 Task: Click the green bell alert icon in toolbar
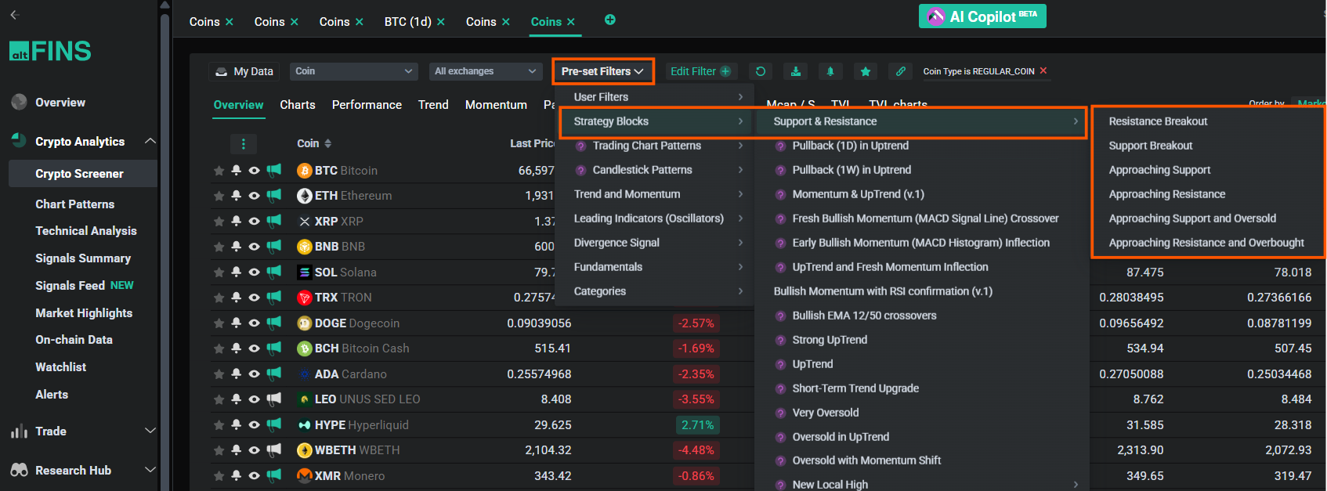pyautogui.click(x=830, y=71)
